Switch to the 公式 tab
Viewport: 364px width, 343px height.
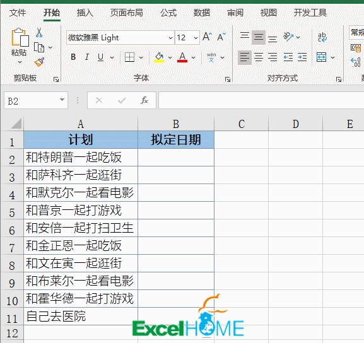pyautogui.click(x=168, y=13)
